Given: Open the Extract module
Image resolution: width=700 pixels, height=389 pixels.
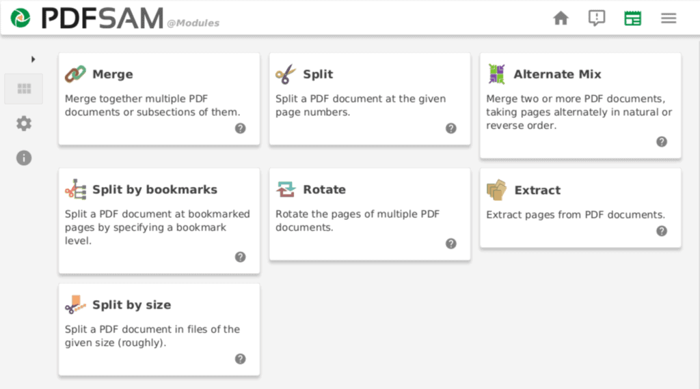Looking at the screenshot, I should point(581,208).
